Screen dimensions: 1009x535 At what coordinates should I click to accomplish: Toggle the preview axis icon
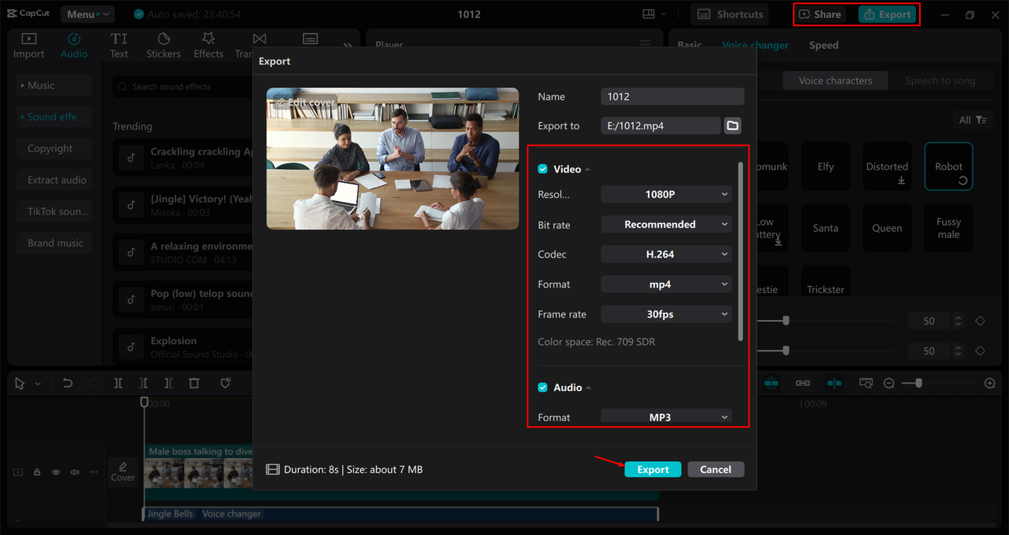[834, 383]
